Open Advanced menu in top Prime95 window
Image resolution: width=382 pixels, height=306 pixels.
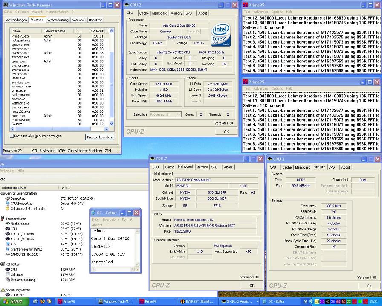[261, 12]
